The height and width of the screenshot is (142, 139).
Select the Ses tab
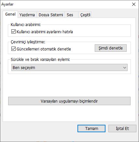(x=70, y=15)
